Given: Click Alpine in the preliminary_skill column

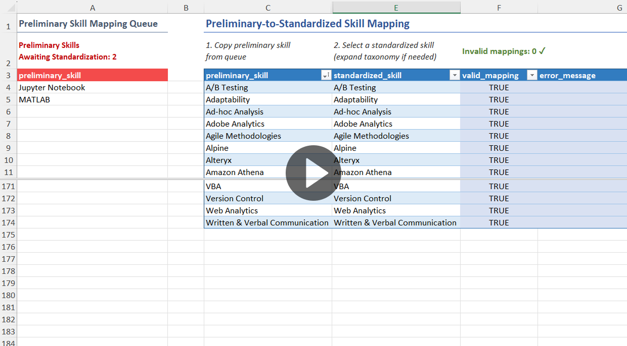Looking at the screenshot, I should click(x=268, y=148).
